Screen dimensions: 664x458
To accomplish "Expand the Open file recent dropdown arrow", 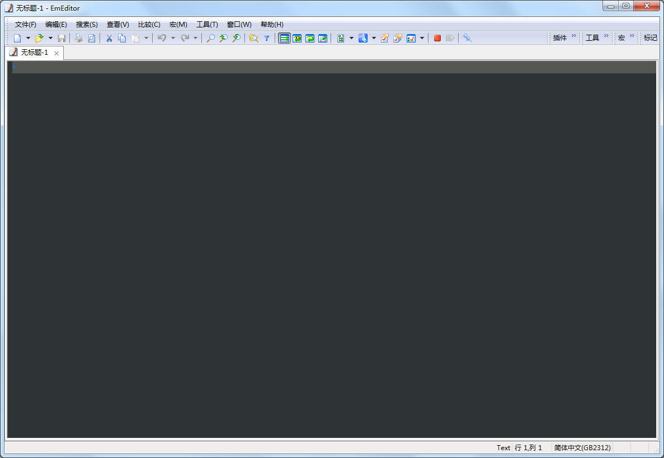I will click(50, 38).
